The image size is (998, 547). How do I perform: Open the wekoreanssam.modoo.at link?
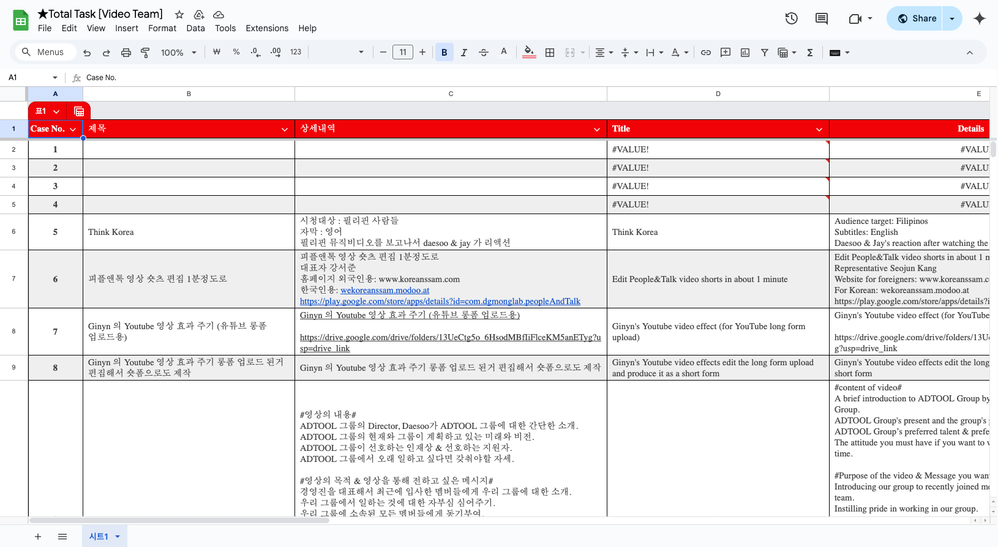(385, 290)
